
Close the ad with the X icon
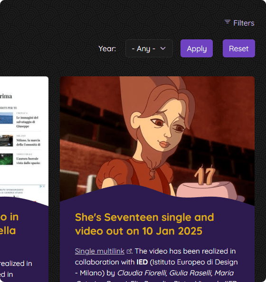tap(44, 186)
